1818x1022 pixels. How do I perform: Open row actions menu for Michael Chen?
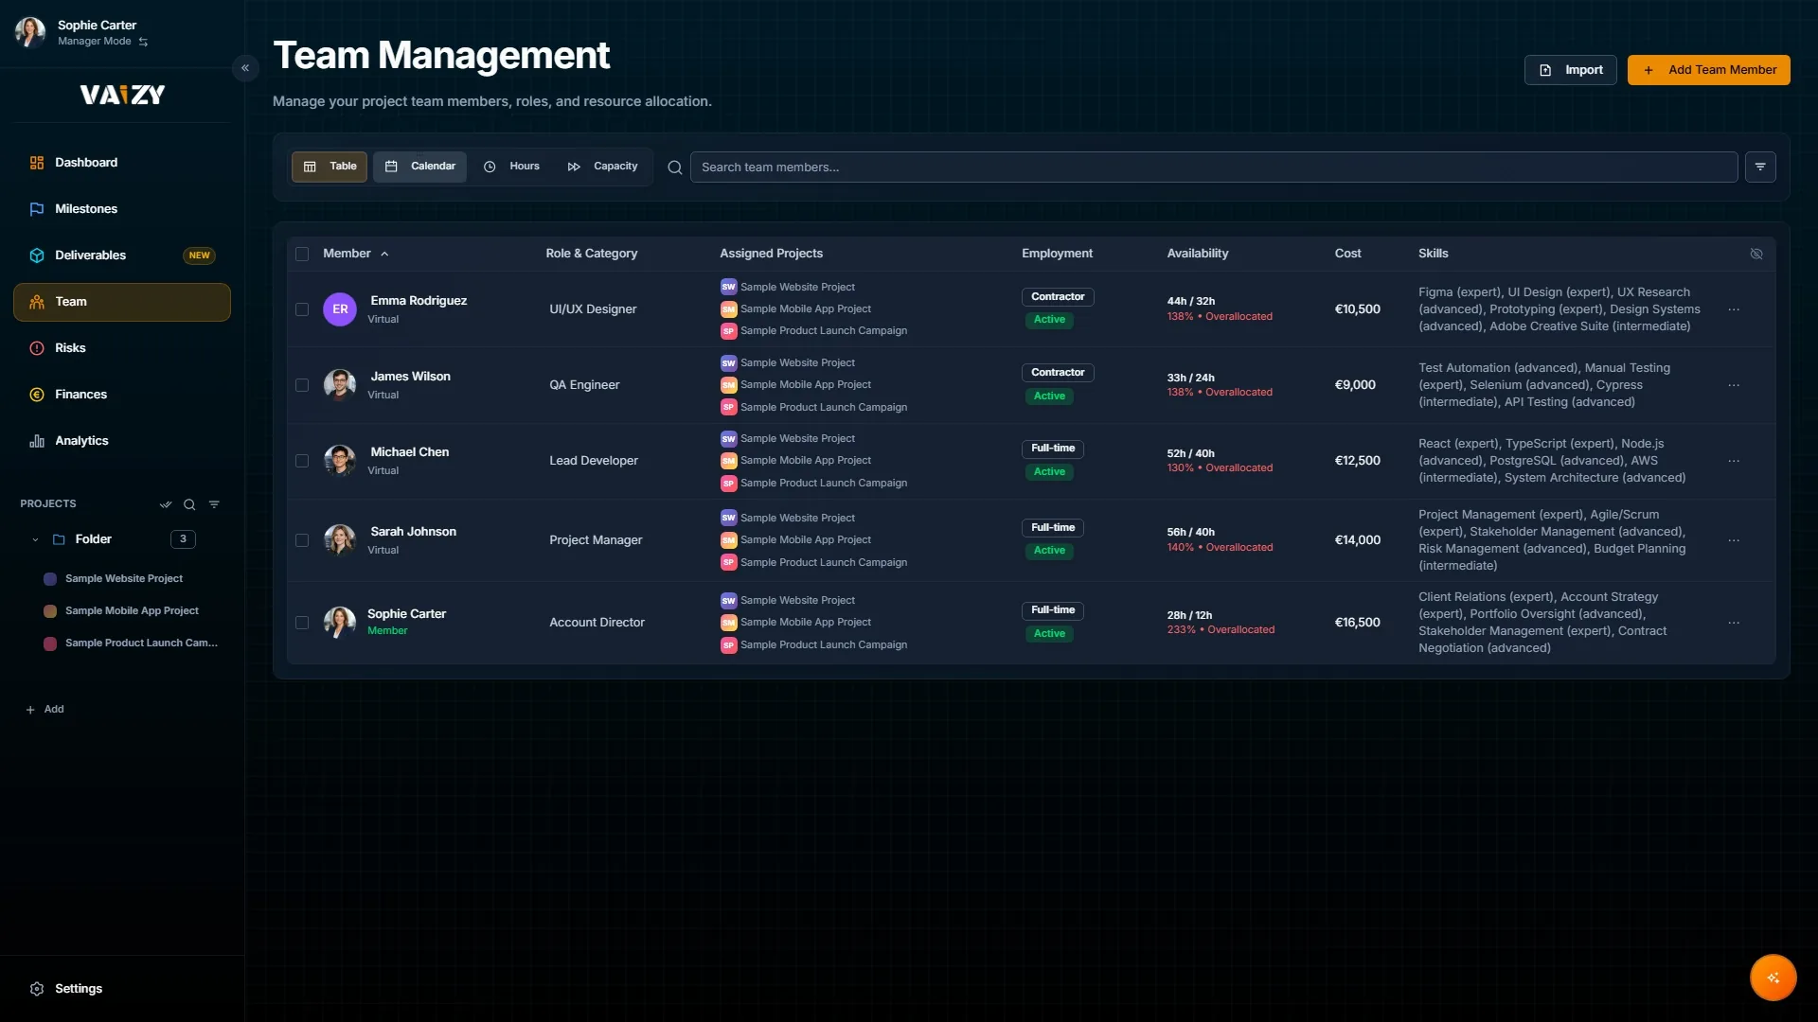(1734, 461)
